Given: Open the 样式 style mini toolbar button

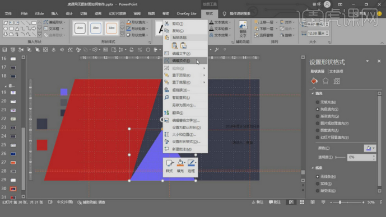Looking at the screenshot, I should (x=169, y=166).
